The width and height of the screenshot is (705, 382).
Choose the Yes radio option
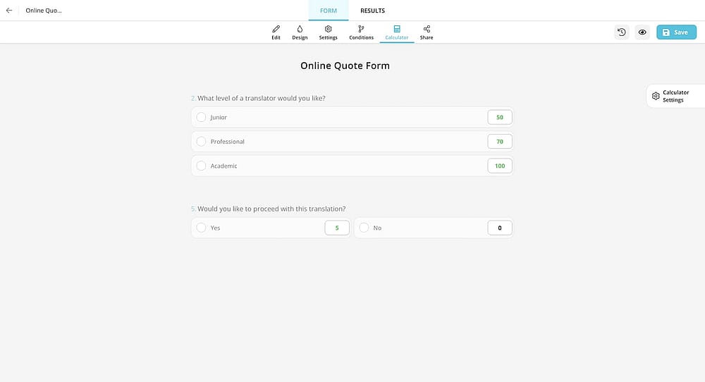(x=202, y=228)
